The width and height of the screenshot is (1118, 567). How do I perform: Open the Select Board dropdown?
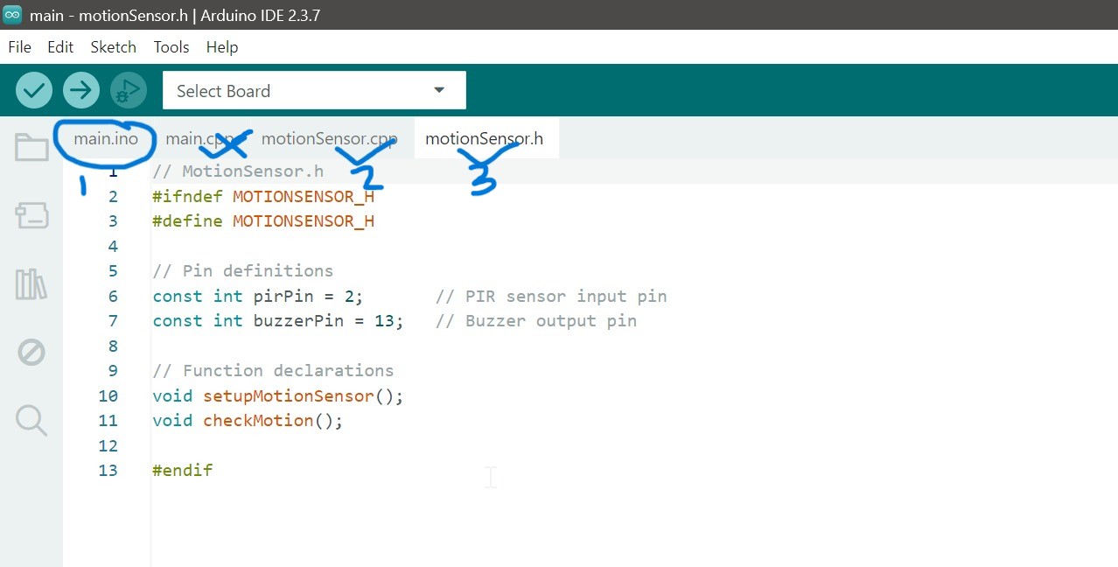point(314,90)
